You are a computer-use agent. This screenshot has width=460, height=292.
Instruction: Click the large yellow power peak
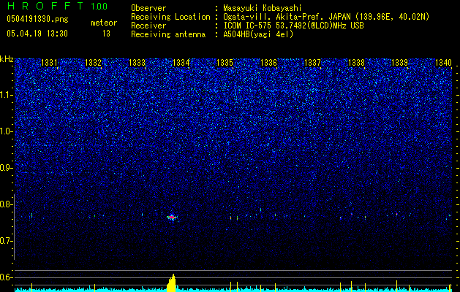point(171,283)
